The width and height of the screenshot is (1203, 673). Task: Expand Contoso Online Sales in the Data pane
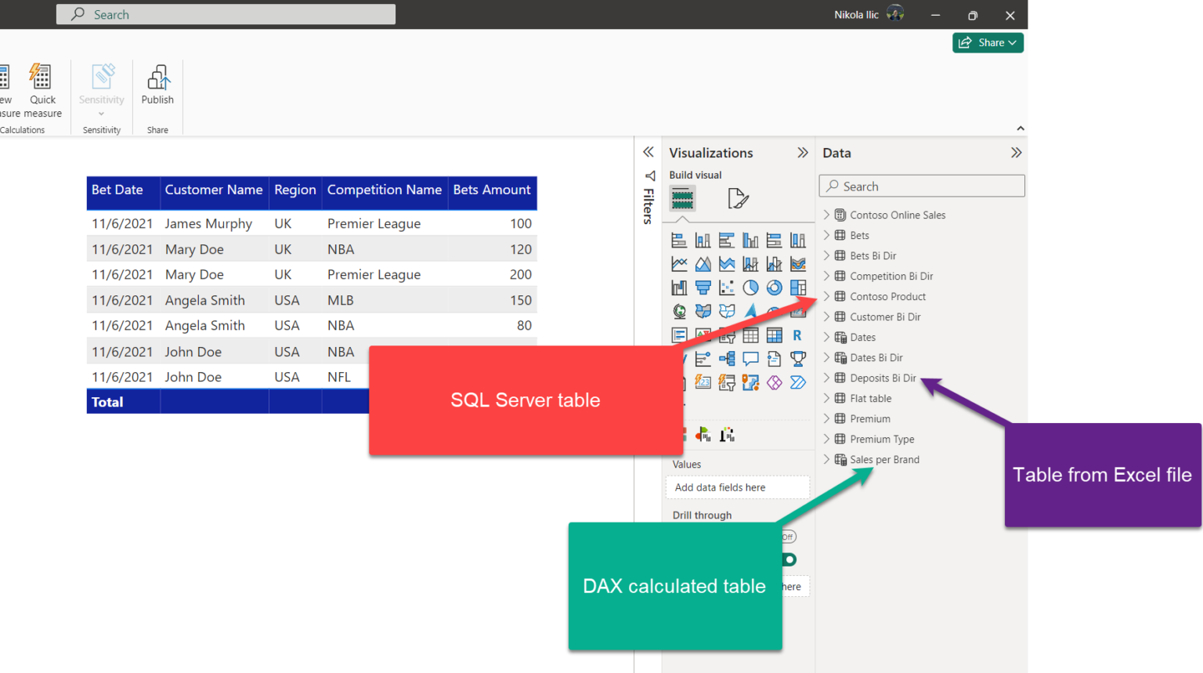(827, 215)
